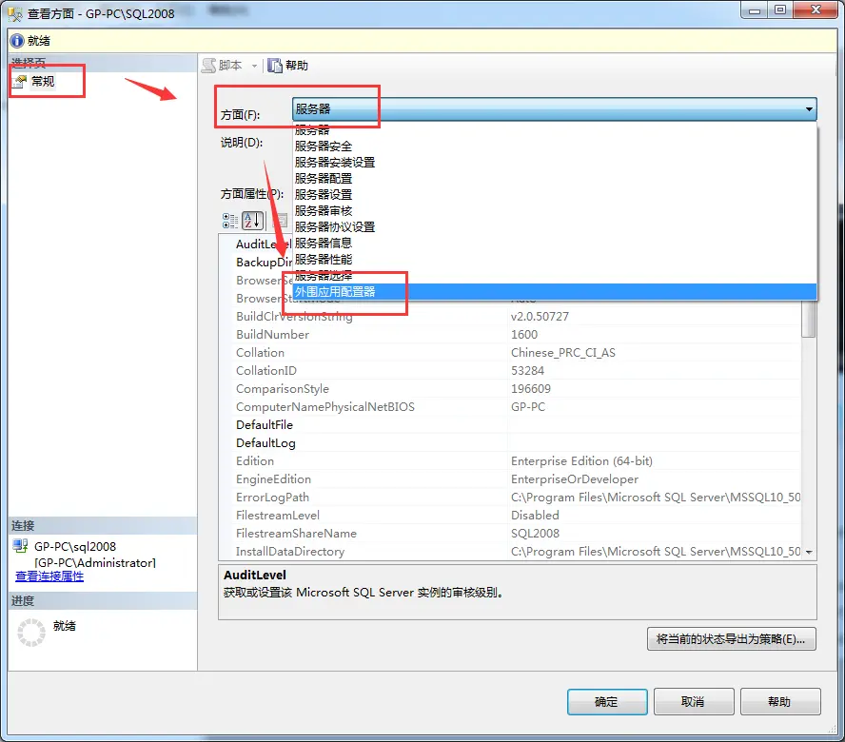The width and height of the screenshot is (845, 742).
Task: Click the window title bar app icon
Action: pos(15,13)
